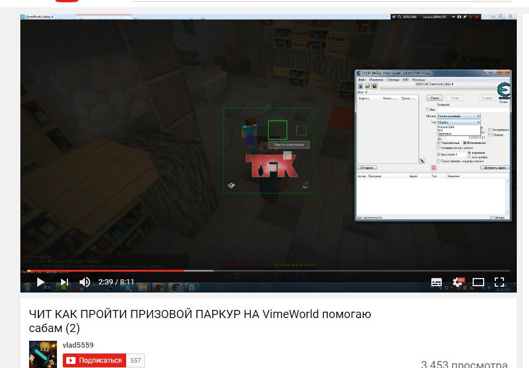Toggle the быстр. поиск checkbox
This screenshot has height=368, width=529.
click(438, 154)
